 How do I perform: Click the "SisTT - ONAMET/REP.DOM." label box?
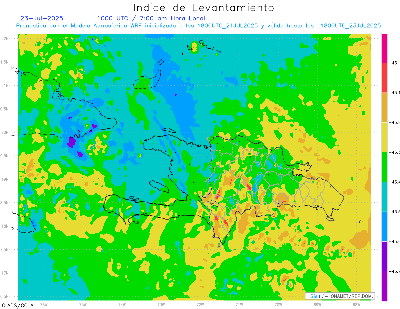click(x=340, y=296)
